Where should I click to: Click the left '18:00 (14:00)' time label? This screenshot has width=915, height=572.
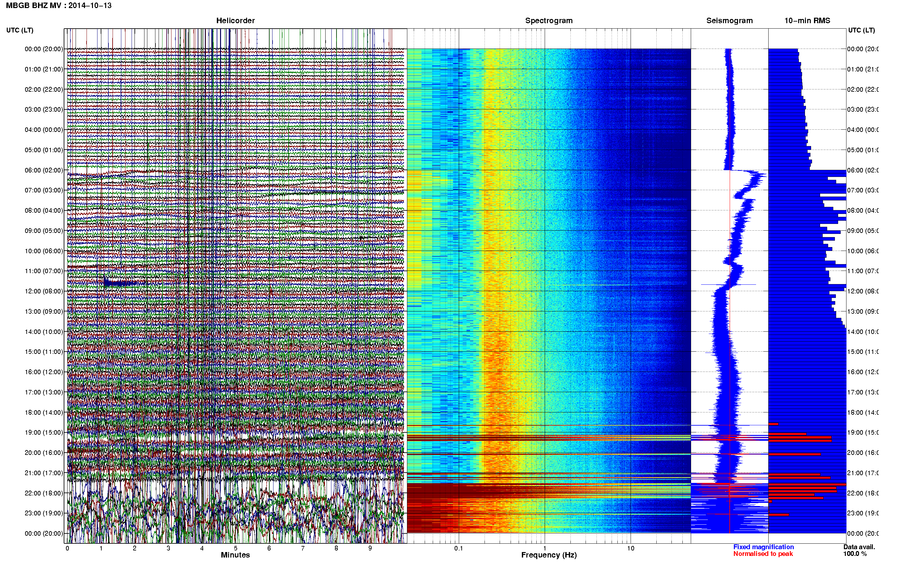tap(44, 412)
